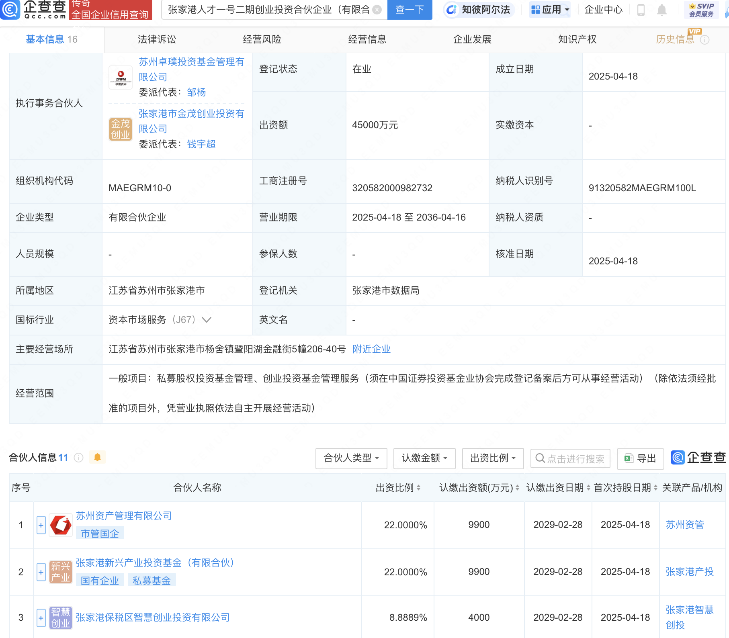The image size is (729, 638).
Task: Click the Qichacha logo icon
Action: coord(10,10)
